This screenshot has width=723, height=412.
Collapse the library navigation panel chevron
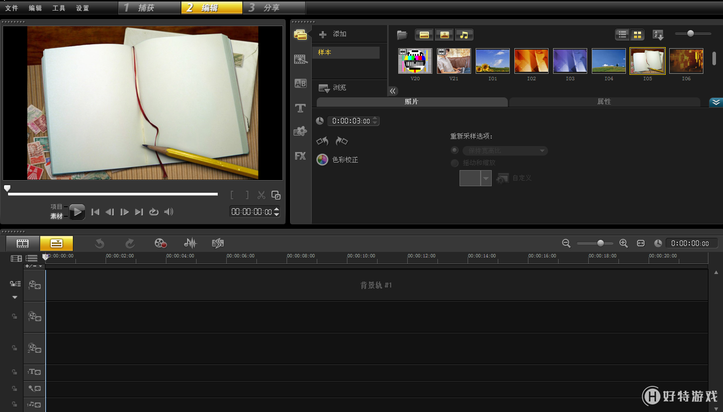(x=393, y=91)
